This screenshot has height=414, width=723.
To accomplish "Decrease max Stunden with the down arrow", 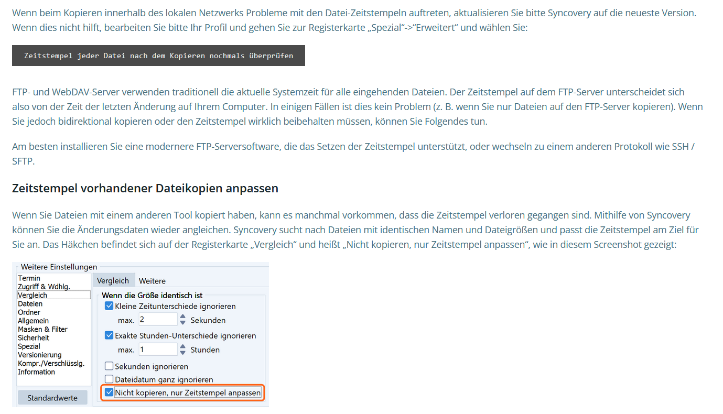I will [182, 353].
